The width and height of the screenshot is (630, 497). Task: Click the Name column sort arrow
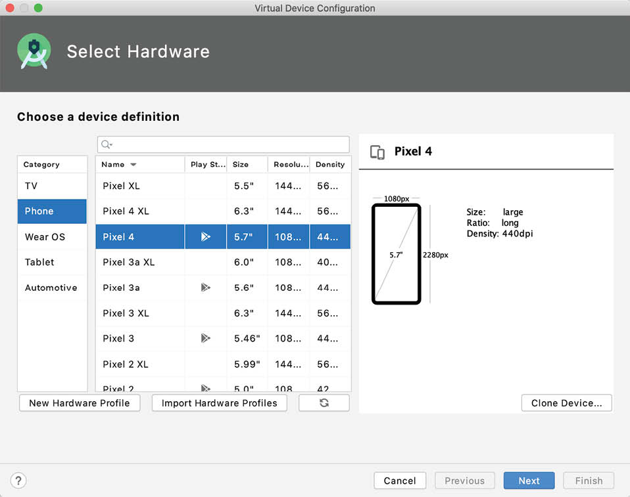click(x=133, y=165)
